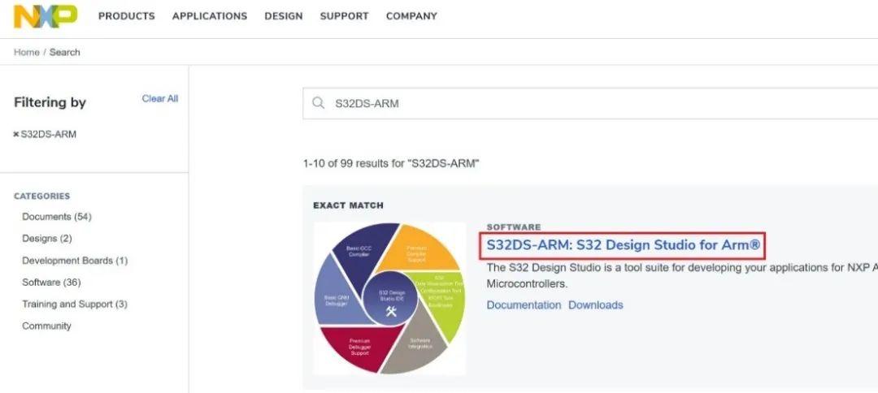Open the Company menu
Viewport: 878px width, 393px height.
pos(411,16)
